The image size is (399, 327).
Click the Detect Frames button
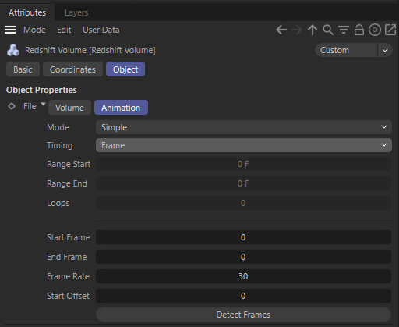click(x=243, y=315)
